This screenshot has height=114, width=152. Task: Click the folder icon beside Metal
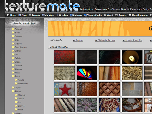13,72
